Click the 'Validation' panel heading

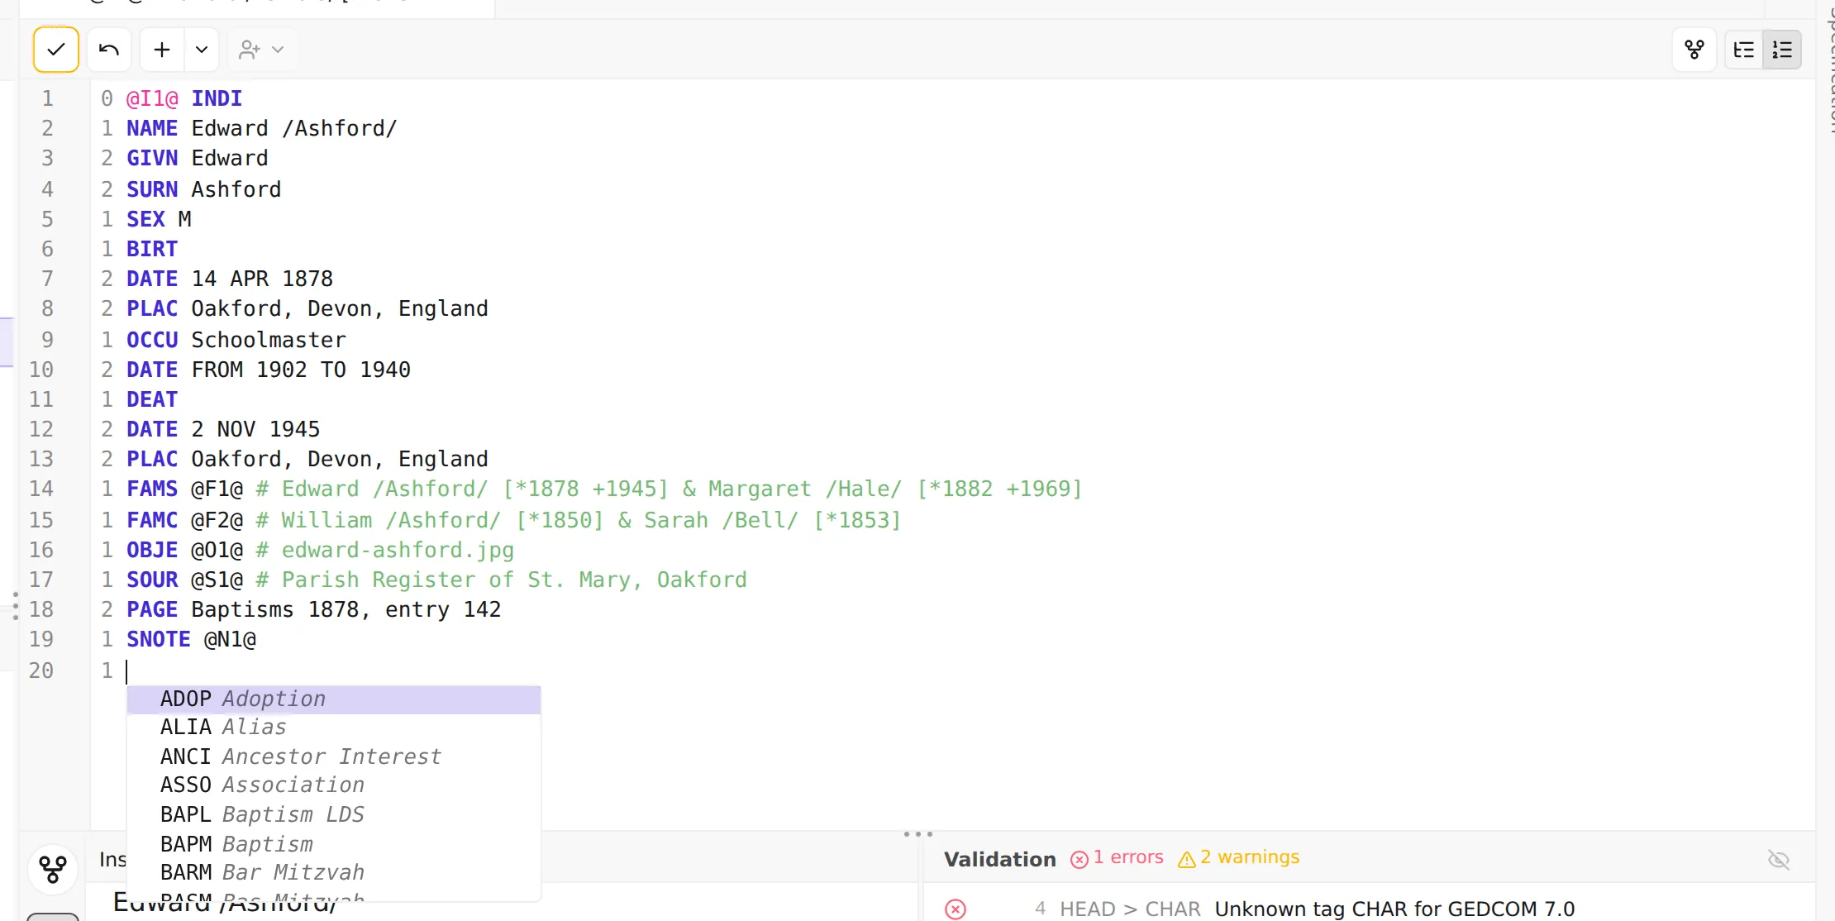[x=1000, y=860]
